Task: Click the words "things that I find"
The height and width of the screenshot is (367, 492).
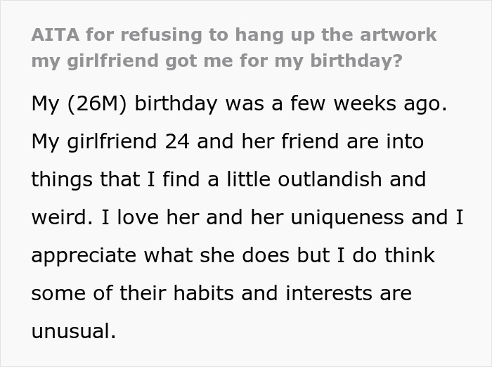Action: tap(115, 179)
